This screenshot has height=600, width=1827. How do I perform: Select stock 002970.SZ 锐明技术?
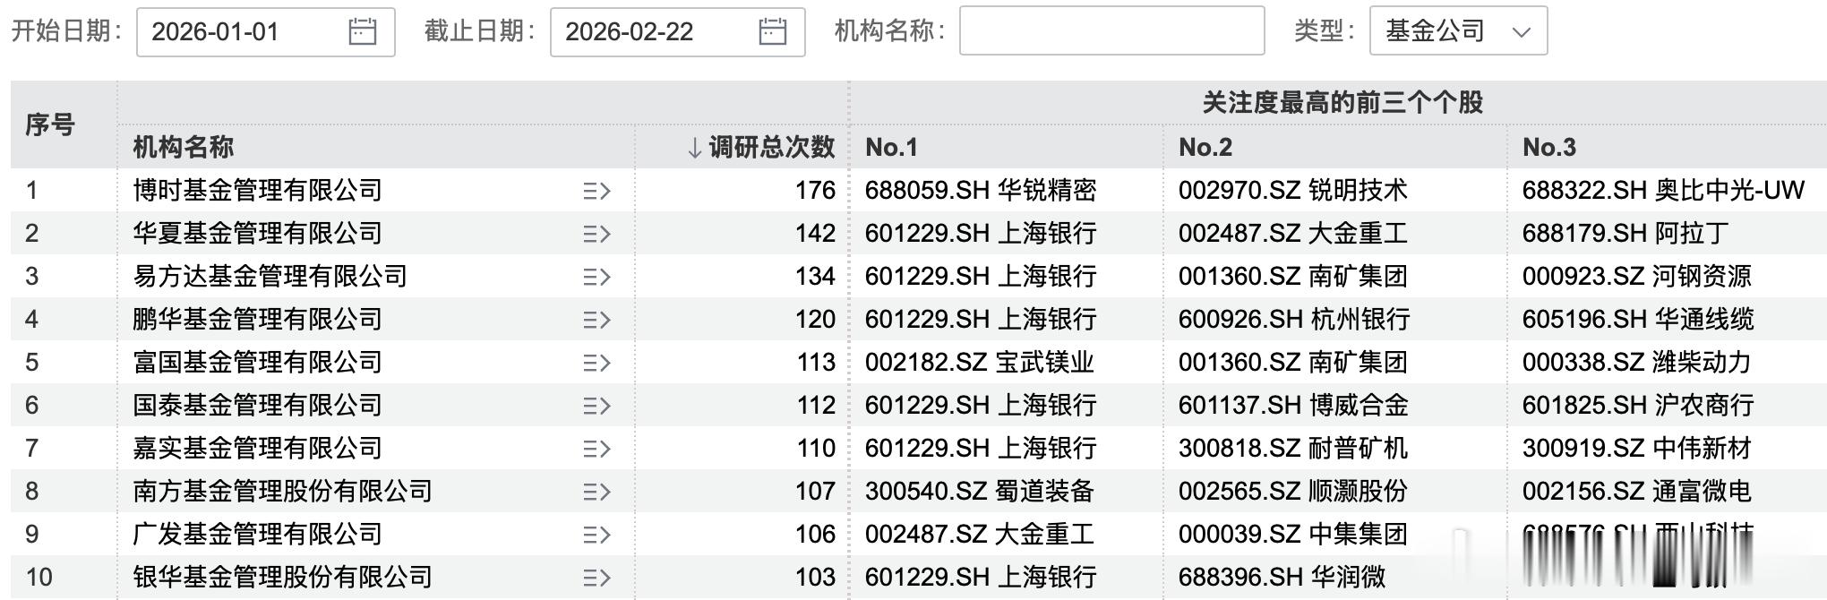[x=1293, y=190]
